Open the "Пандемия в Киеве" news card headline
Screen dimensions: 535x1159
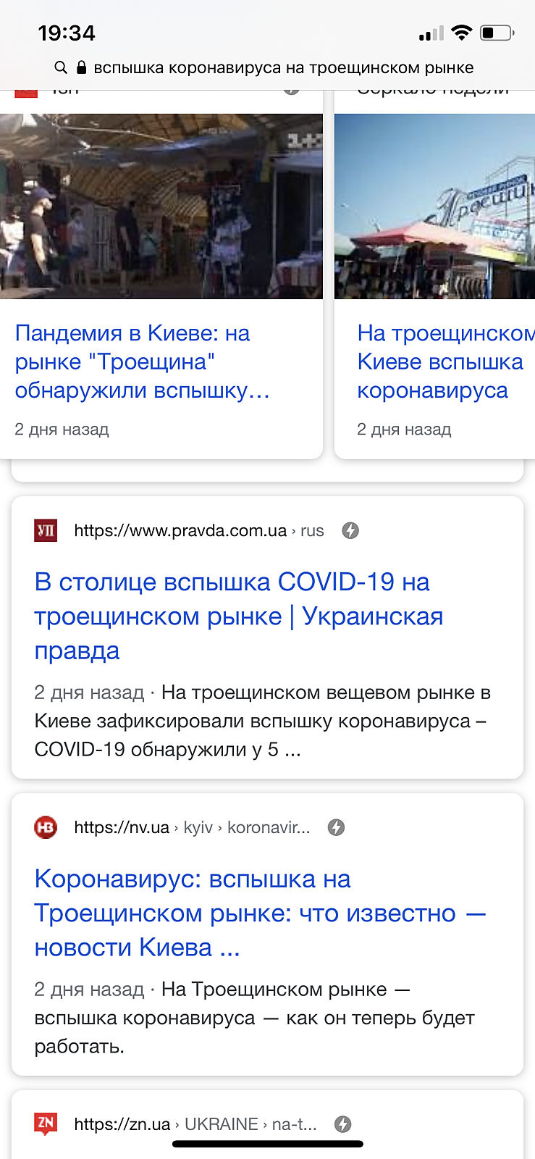142,361
